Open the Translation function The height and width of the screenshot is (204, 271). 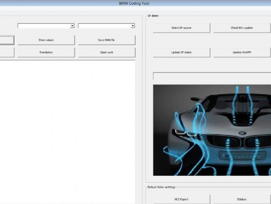point(46,53)
